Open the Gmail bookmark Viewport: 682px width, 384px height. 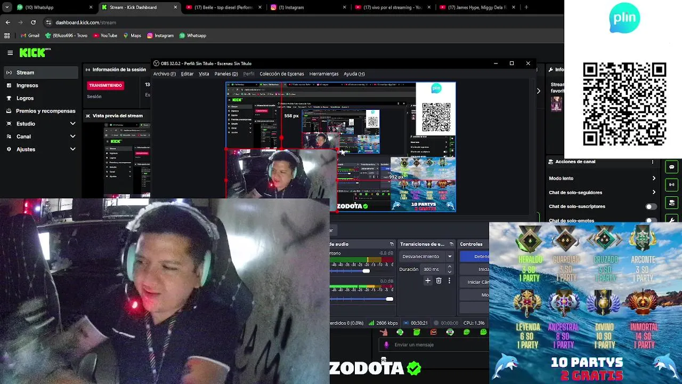pyautogui.click(x=30, y=36)
